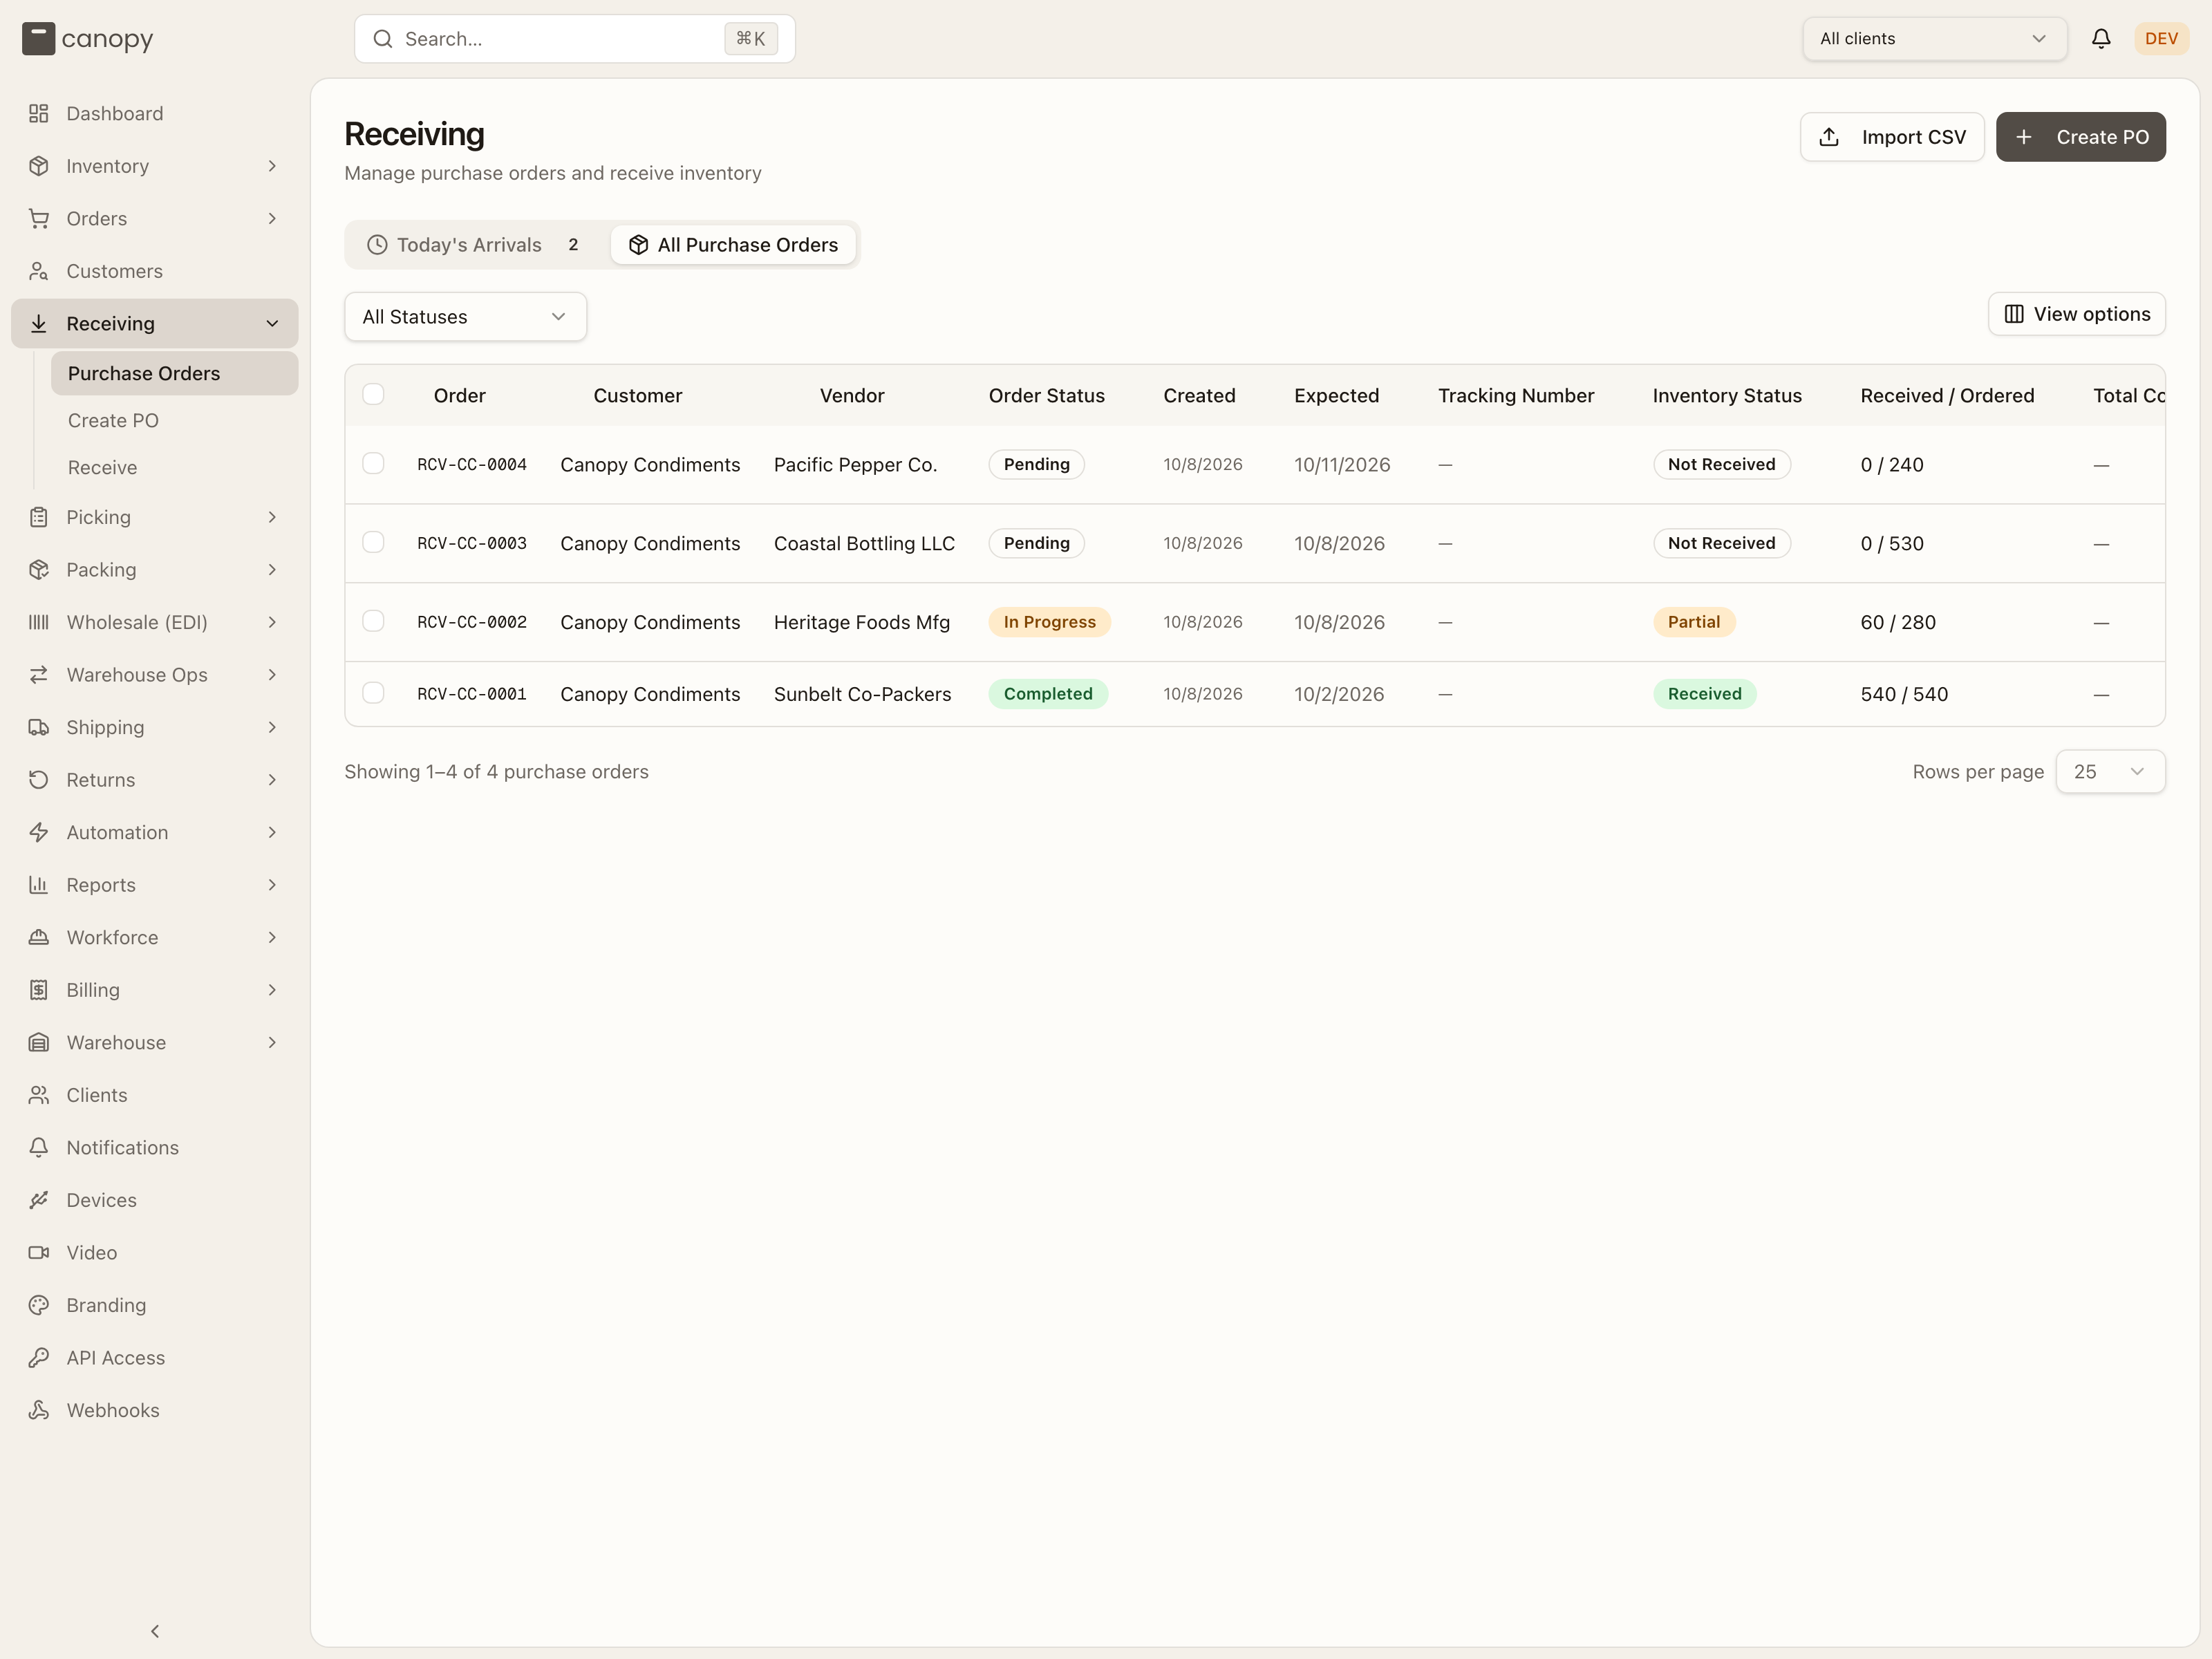Click the Create PO button

click(2081, 137)
